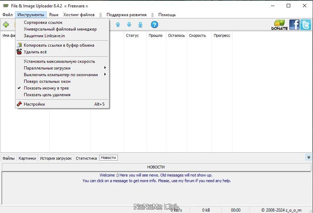Image resolution: width=313 pixels, height=213 pixels.
Task: Choose 'Защитник Linksave.in' entry
Action: [x=62, y=36]
